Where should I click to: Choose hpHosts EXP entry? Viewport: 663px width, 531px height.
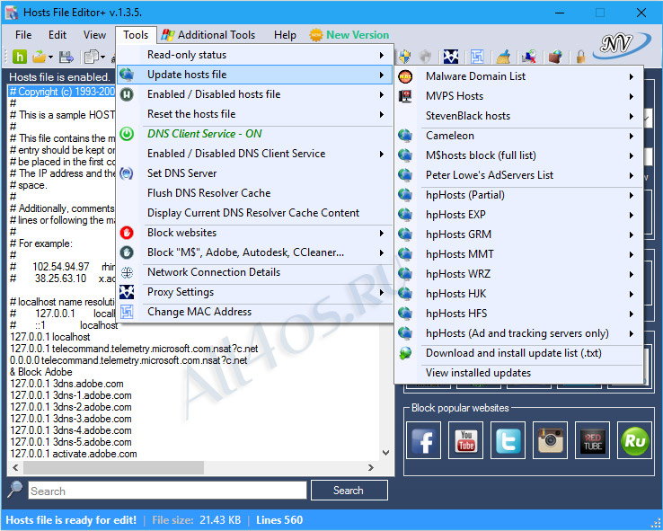point(519,215)
